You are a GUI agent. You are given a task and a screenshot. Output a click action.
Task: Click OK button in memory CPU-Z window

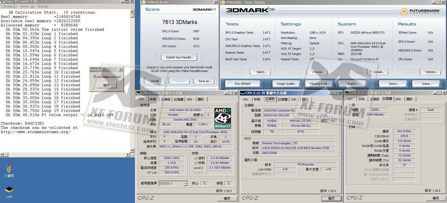tap(436, 198)
